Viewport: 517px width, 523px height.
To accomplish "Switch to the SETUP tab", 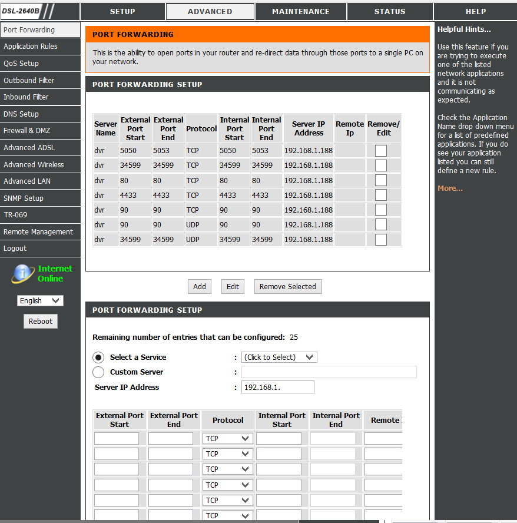I will click(122, 12).
